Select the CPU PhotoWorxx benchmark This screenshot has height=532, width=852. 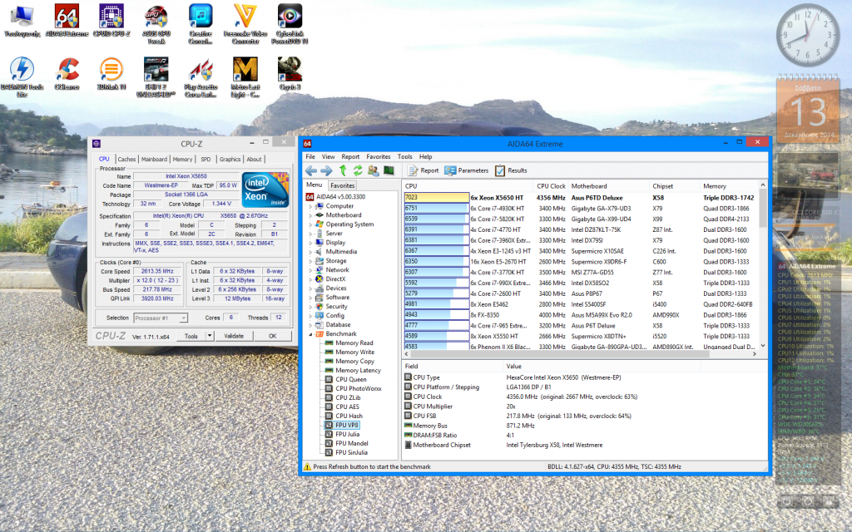tap(358, 389)
